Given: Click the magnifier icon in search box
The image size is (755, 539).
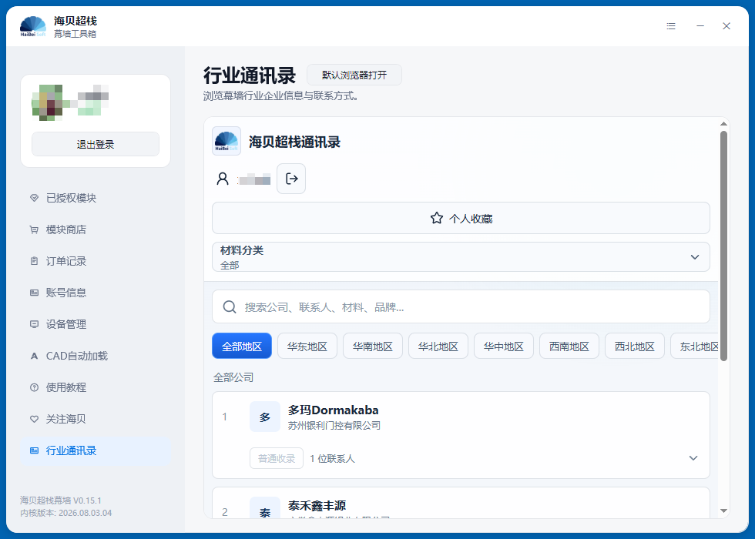Looking at the screenshot, I should pyautogui.click(x=230, y=307).
